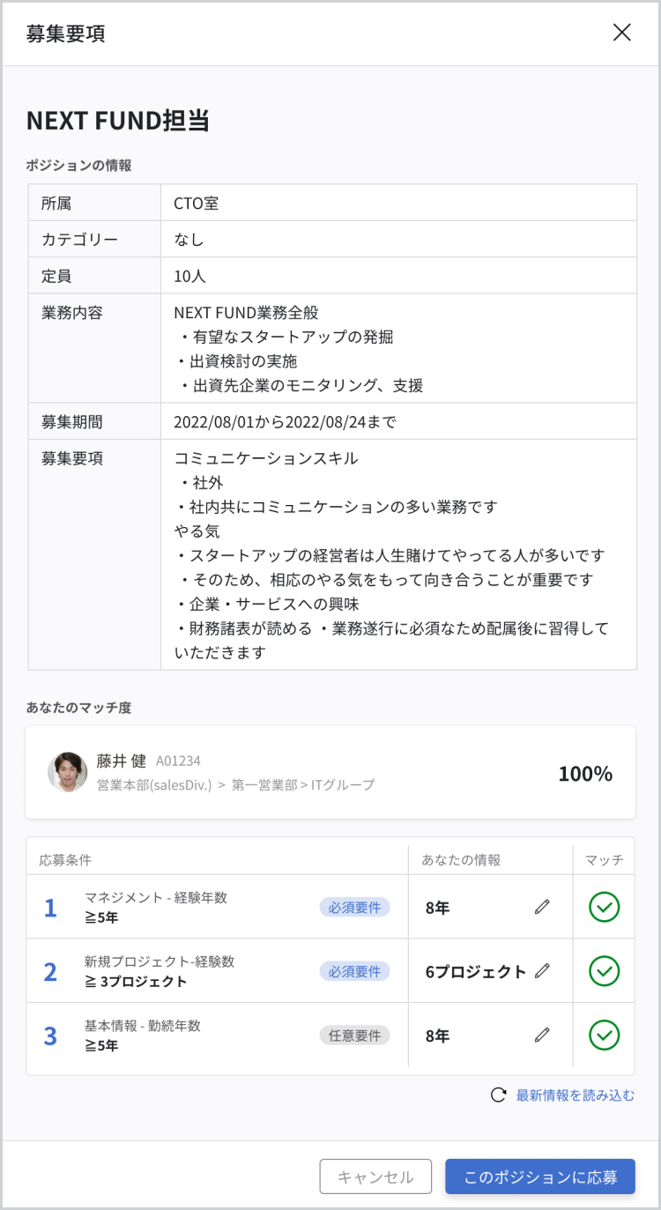Close the 募集要項 dialog with X
This screenshot has height=1210, width=661.
click(622, 33)
